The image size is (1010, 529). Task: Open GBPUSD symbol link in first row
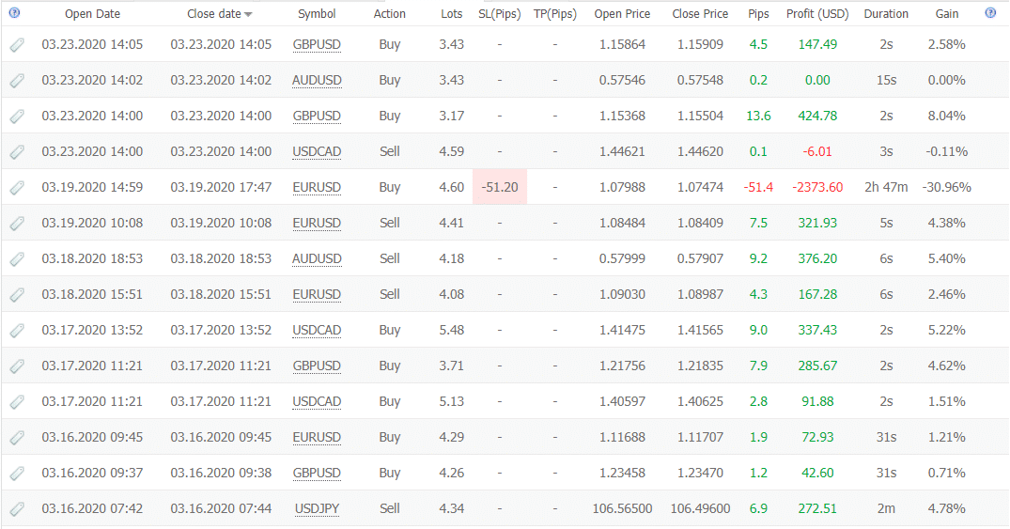[x=317, y=44]
